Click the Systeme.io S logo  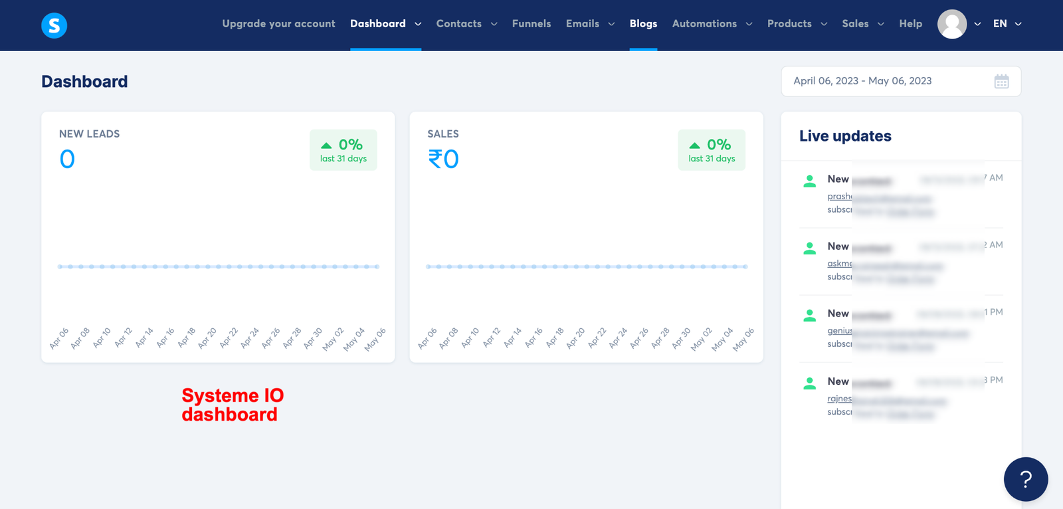tap(54, 25)
